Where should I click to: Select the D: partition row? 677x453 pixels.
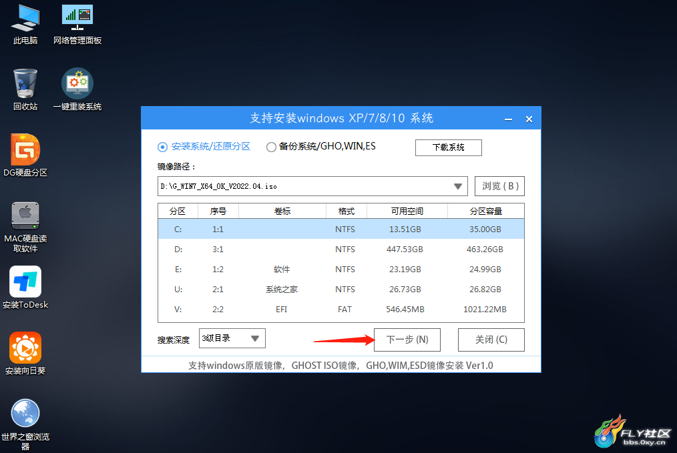coord(341,250)
